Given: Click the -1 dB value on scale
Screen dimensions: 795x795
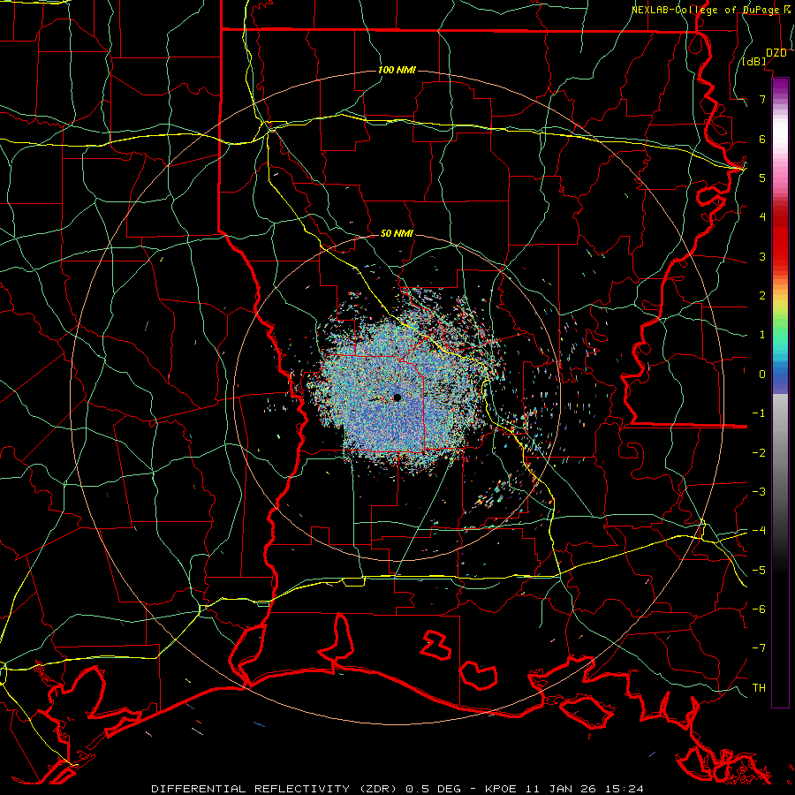Looking at the screenshot, I should pos(759,413).
